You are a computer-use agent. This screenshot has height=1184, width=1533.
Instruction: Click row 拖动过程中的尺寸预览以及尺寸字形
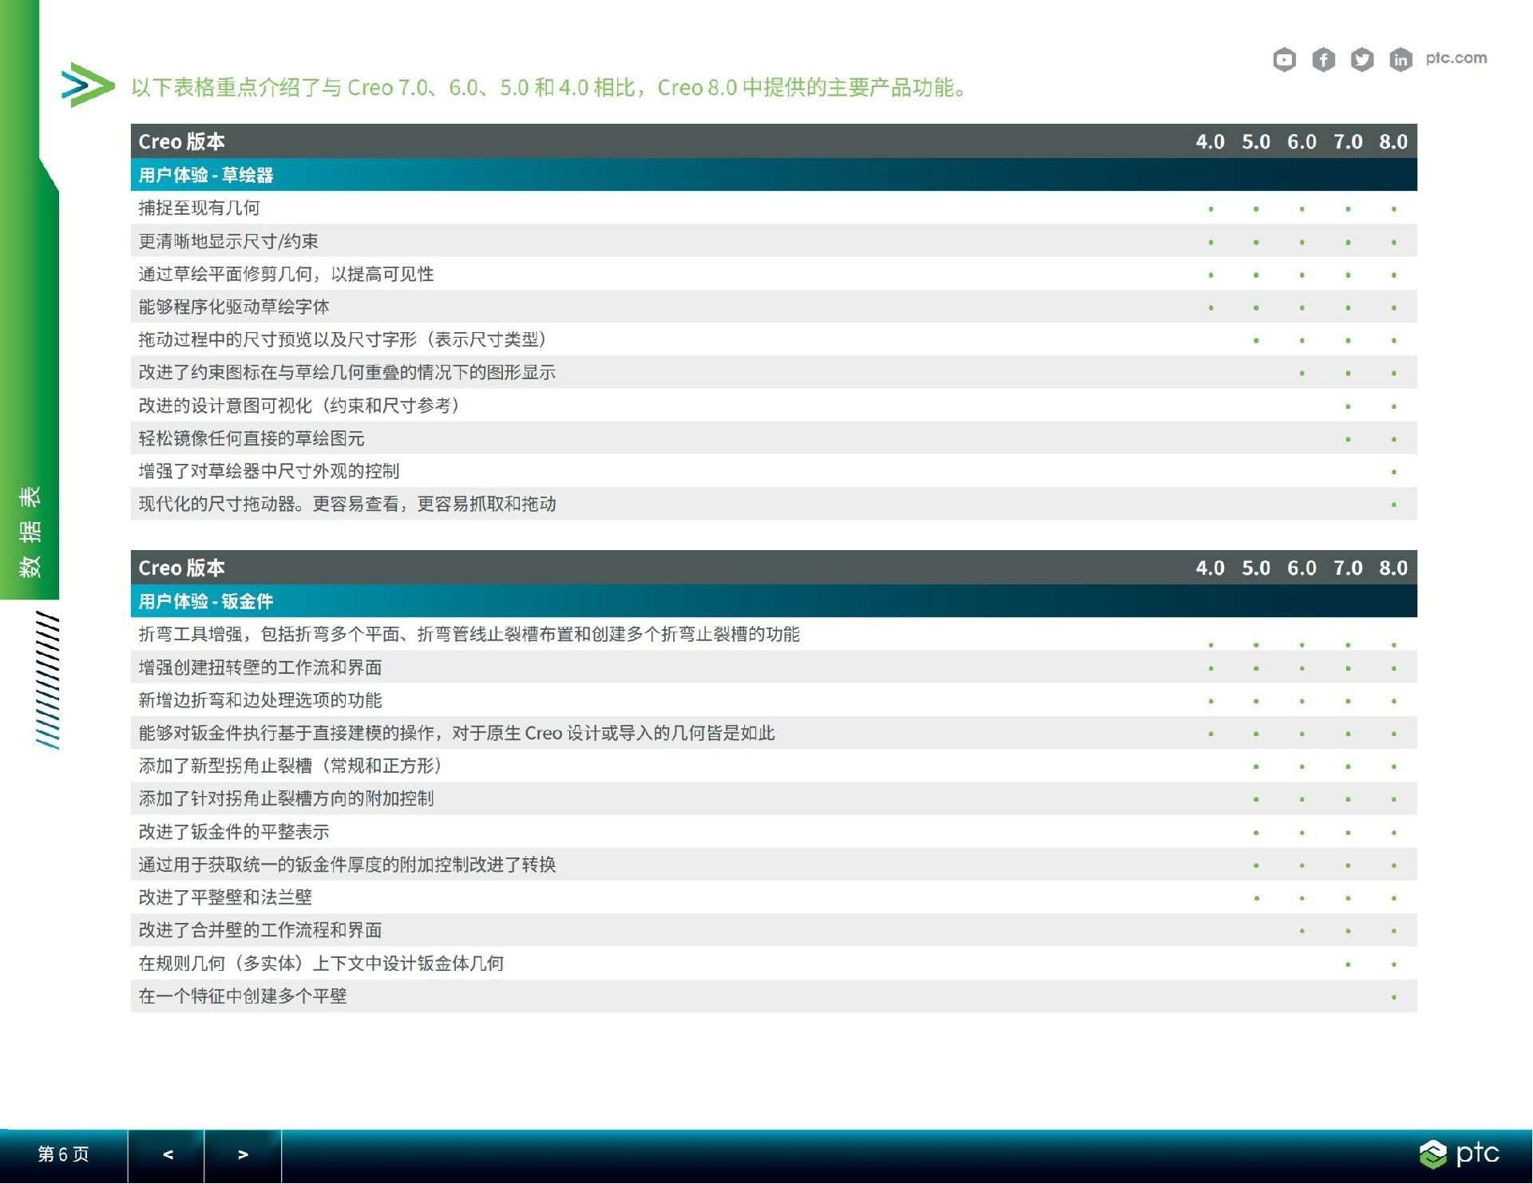[x=774, y=339]
